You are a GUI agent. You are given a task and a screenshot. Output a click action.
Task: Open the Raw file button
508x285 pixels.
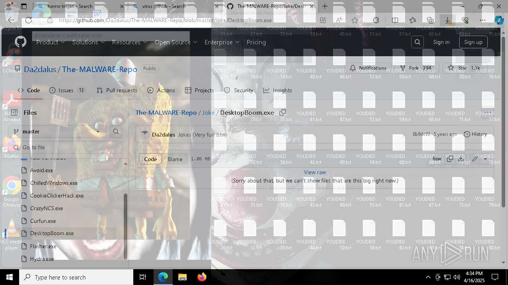tap(437, 159)
